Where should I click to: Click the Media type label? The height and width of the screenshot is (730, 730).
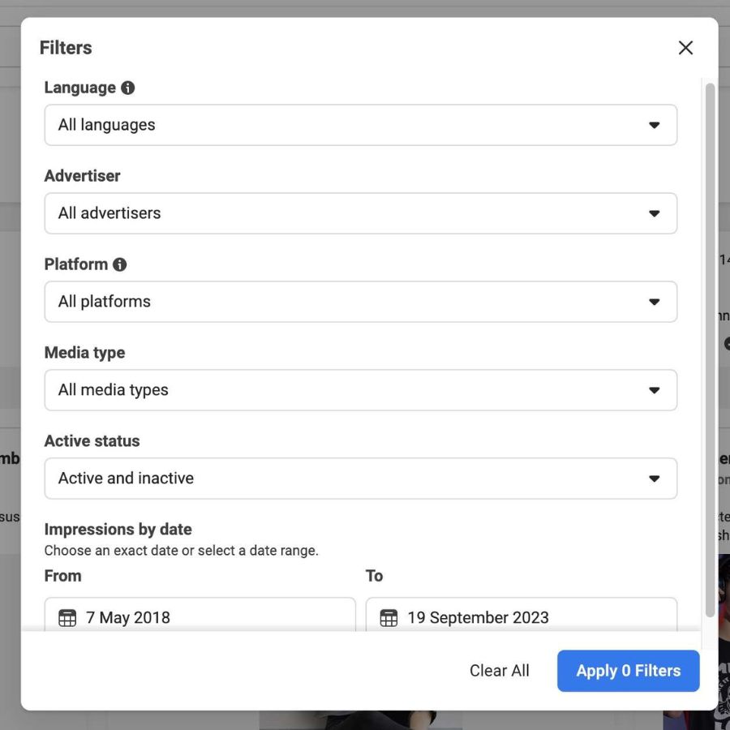(x=84, y=353)
